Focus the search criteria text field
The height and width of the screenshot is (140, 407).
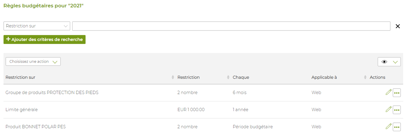coord(231,26)
